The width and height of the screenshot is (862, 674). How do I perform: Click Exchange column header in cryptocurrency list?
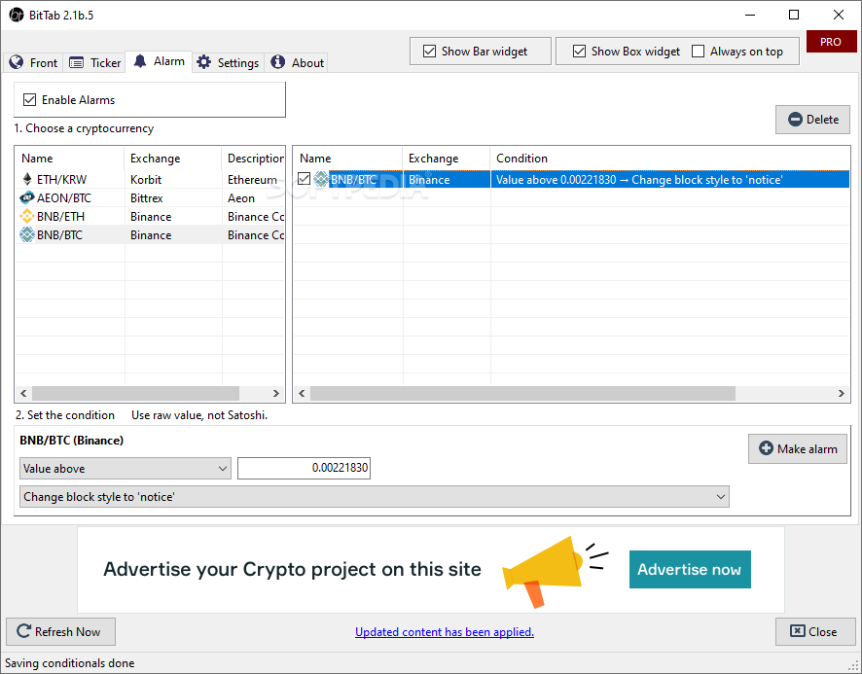pyautogui.click(x=173, y=159)
